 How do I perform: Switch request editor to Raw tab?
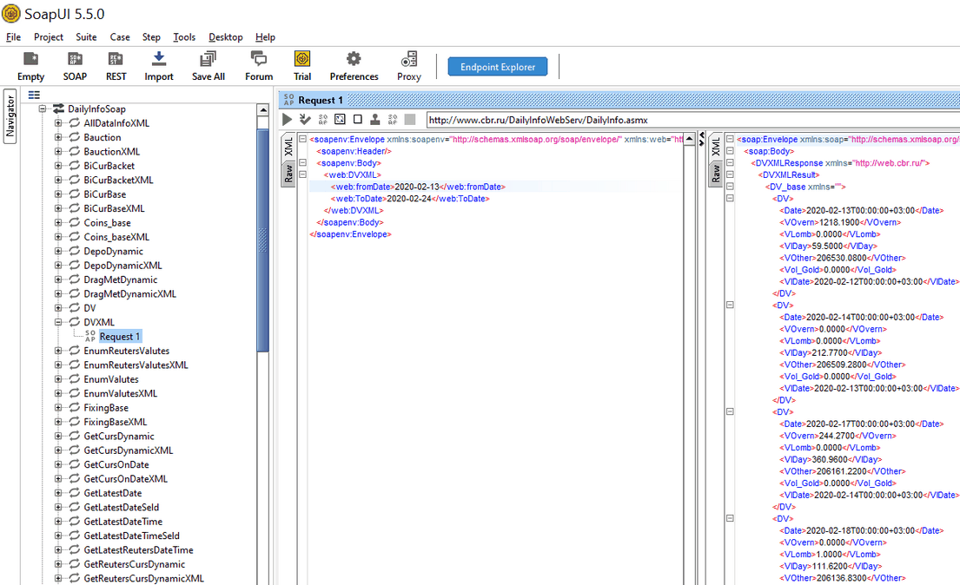pos(288,174)
